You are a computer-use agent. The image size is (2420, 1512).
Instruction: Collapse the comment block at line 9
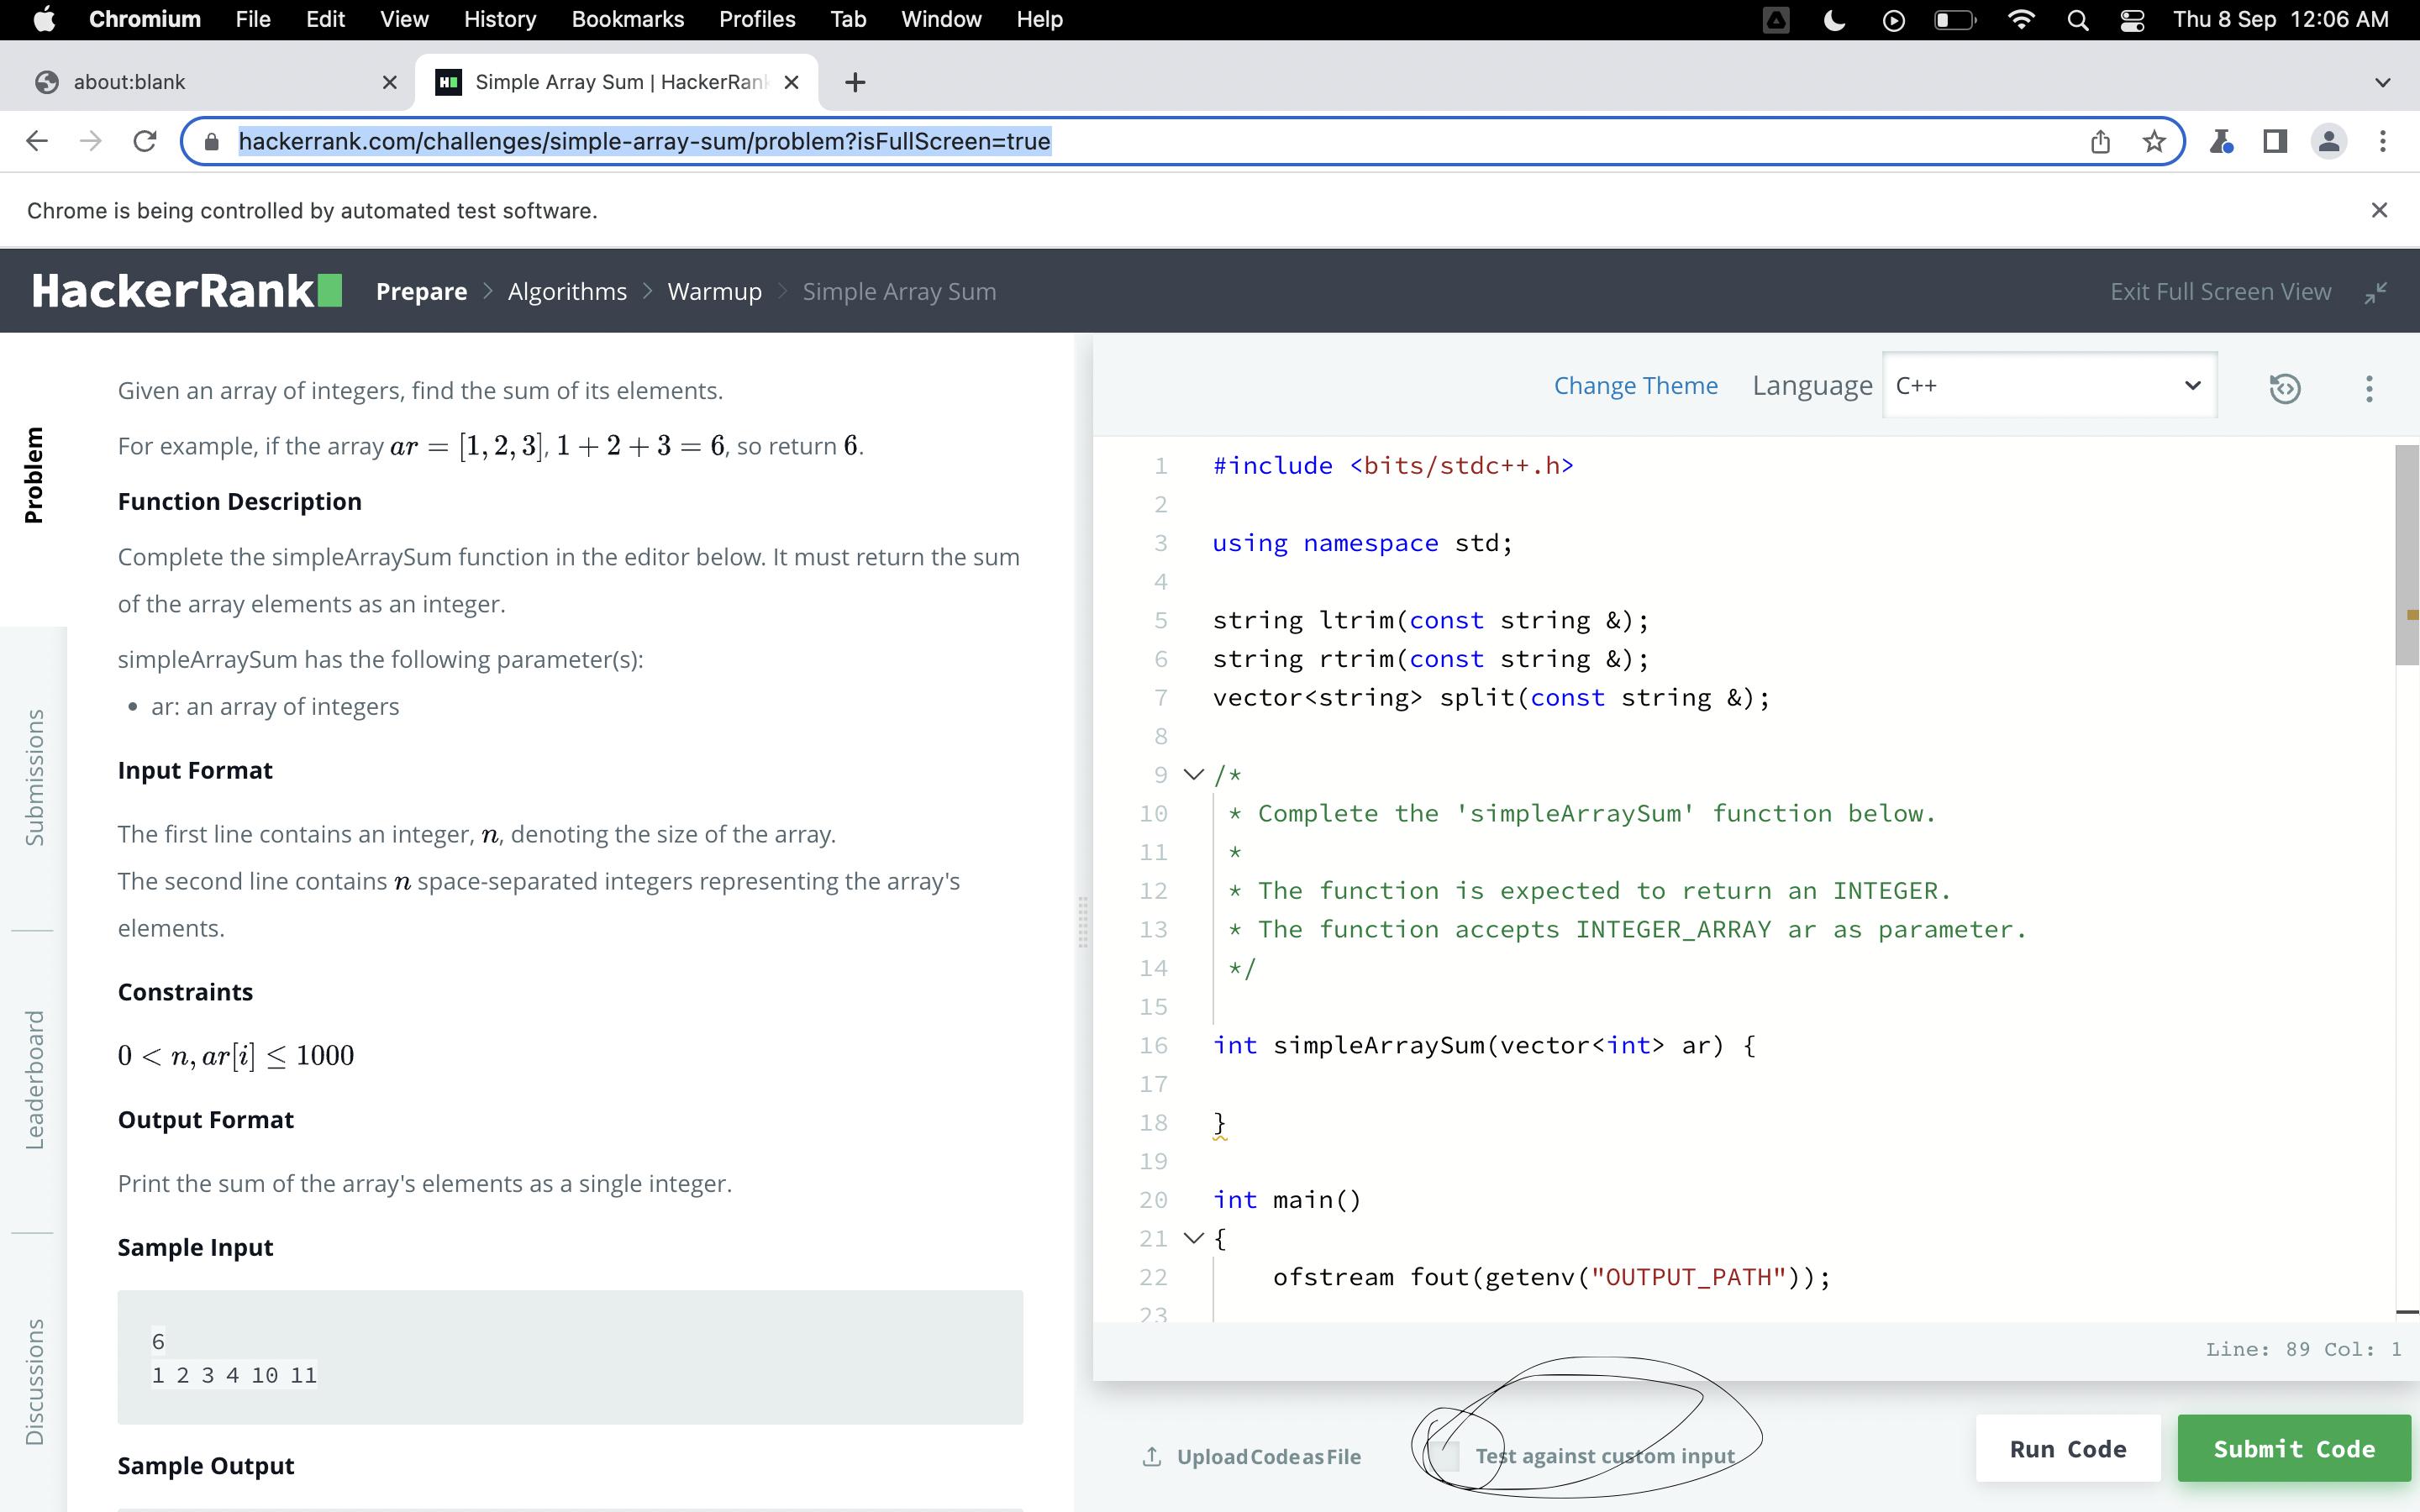click(x=1193, y=775)
